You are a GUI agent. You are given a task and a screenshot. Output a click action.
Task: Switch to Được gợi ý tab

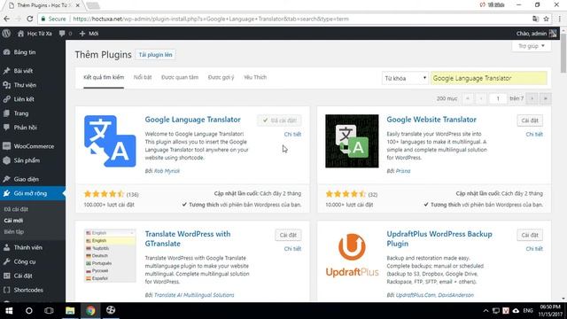click(x=221, y=77)
